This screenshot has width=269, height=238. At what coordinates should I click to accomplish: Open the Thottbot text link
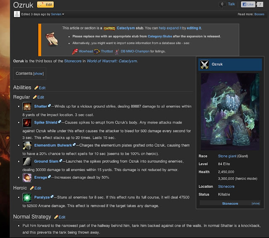pyautogui.click(x=107, y=51)
